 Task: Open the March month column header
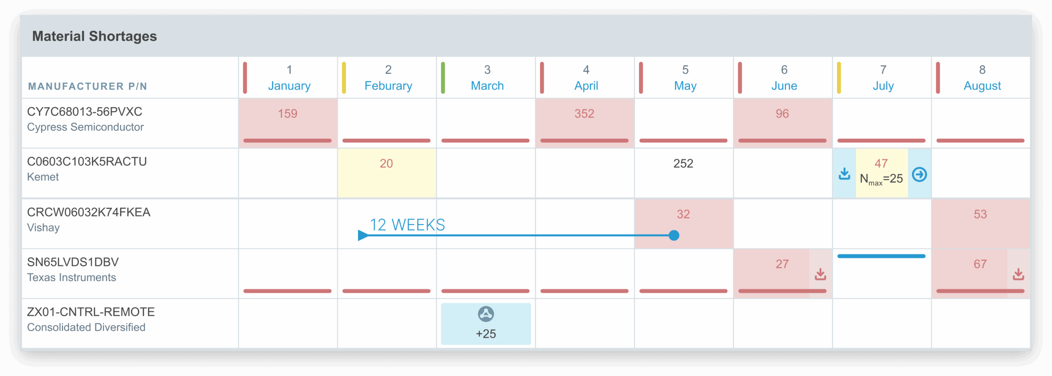(487, 86)
